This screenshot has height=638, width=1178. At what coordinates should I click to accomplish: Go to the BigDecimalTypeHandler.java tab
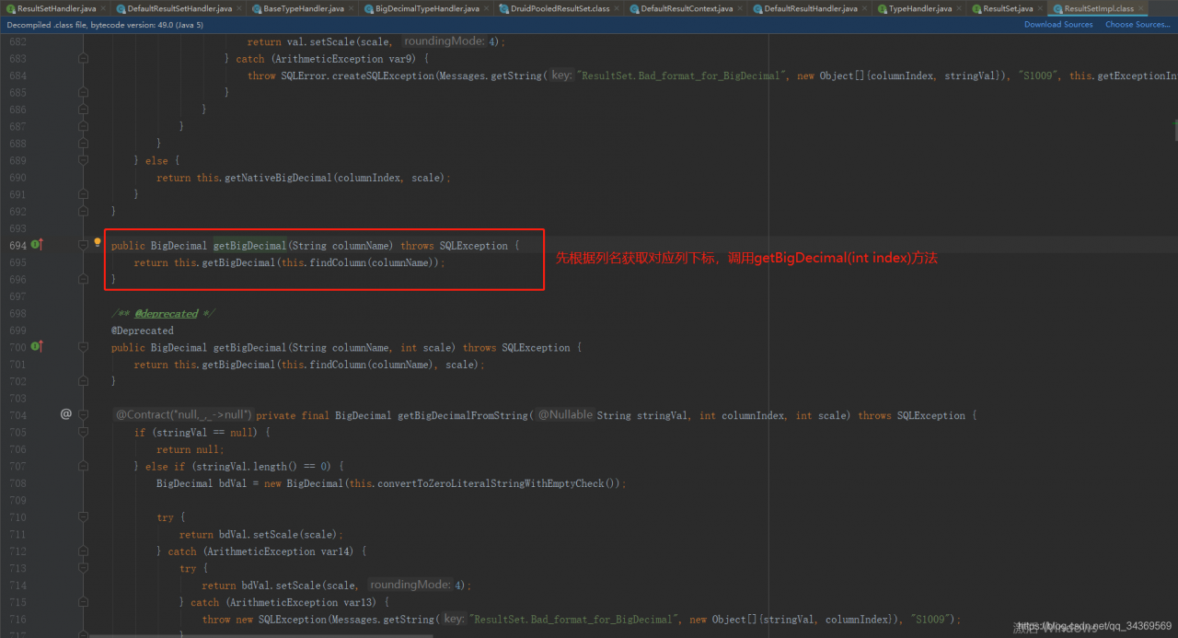click(427, 8)
